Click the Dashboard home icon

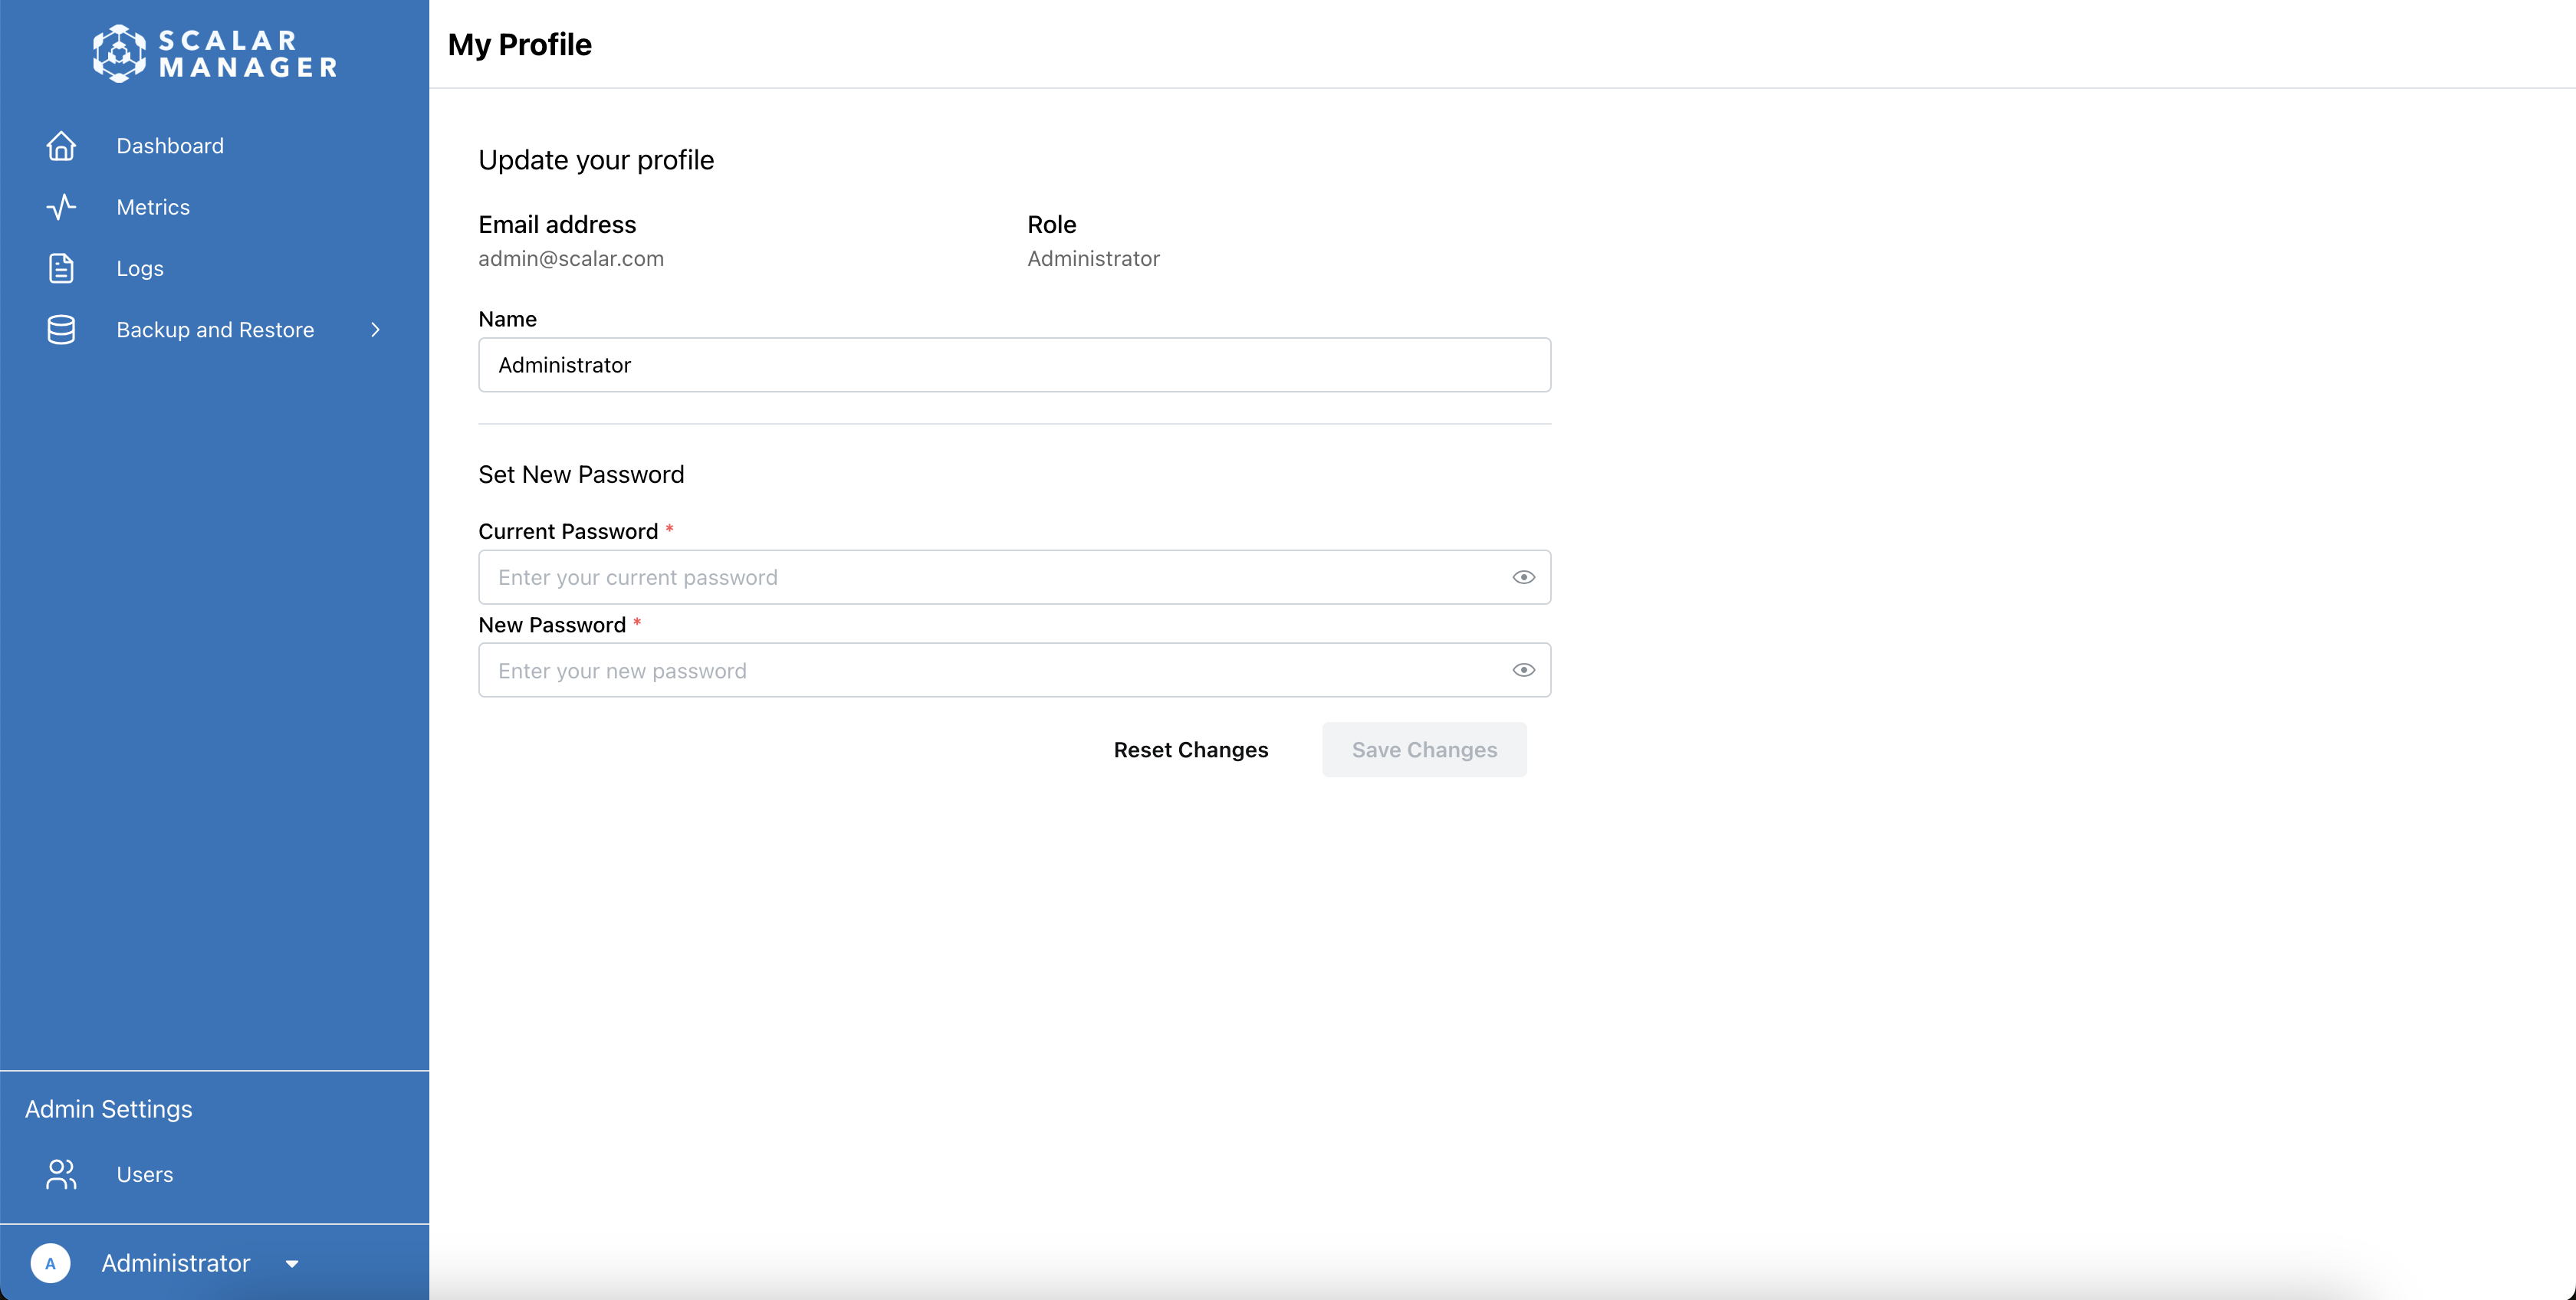click(61, 146)
